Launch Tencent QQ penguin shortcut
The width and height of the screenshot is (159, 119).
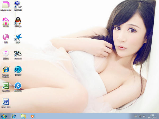tap(18, 21)
